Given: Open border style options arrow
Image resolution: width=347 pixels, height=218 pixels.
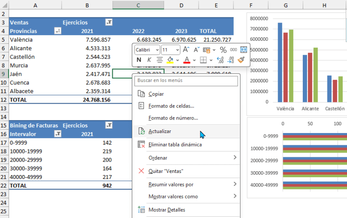Looking at the screenshot, I should click(211, 60).
